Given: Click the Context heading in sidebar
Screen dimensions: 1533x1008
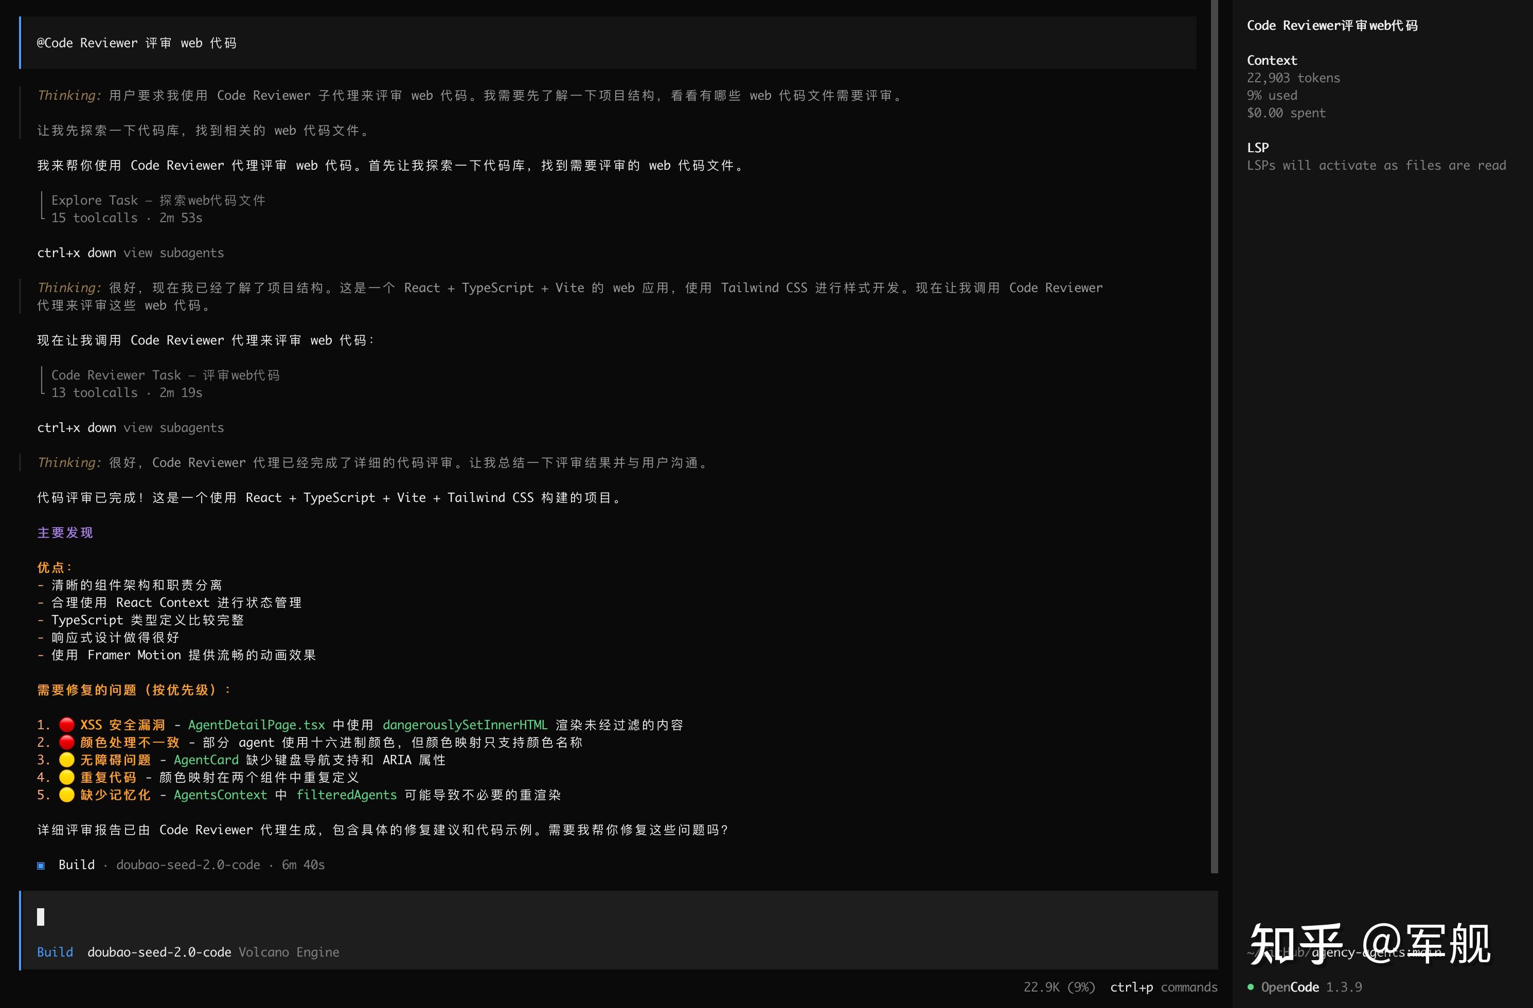Looking at the screenshot, I should coord(1272,61).
